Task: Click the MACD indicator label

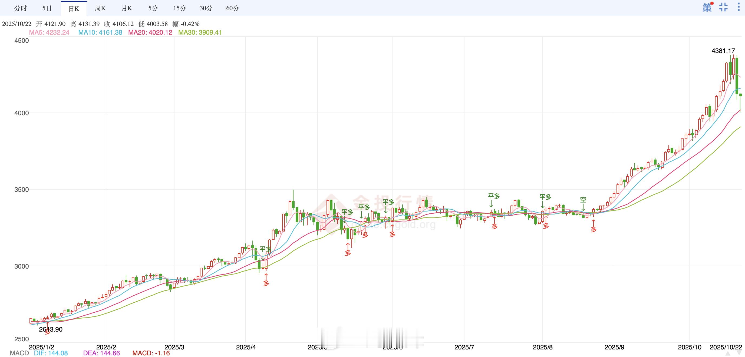Action: tap(19, 353)
